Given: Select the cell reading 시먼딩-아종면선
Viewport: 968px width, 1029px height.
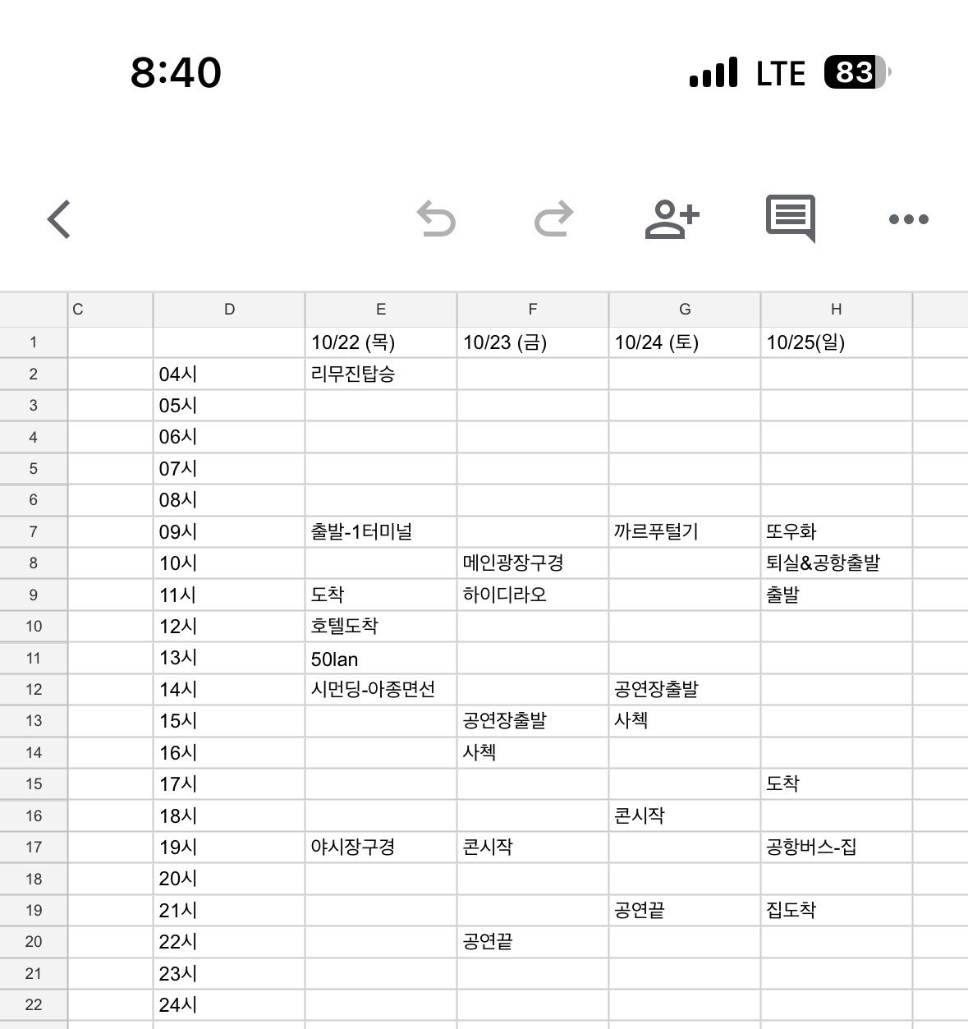Looking at the screenshot, I should pyautogui.click(x=381, y=689).
